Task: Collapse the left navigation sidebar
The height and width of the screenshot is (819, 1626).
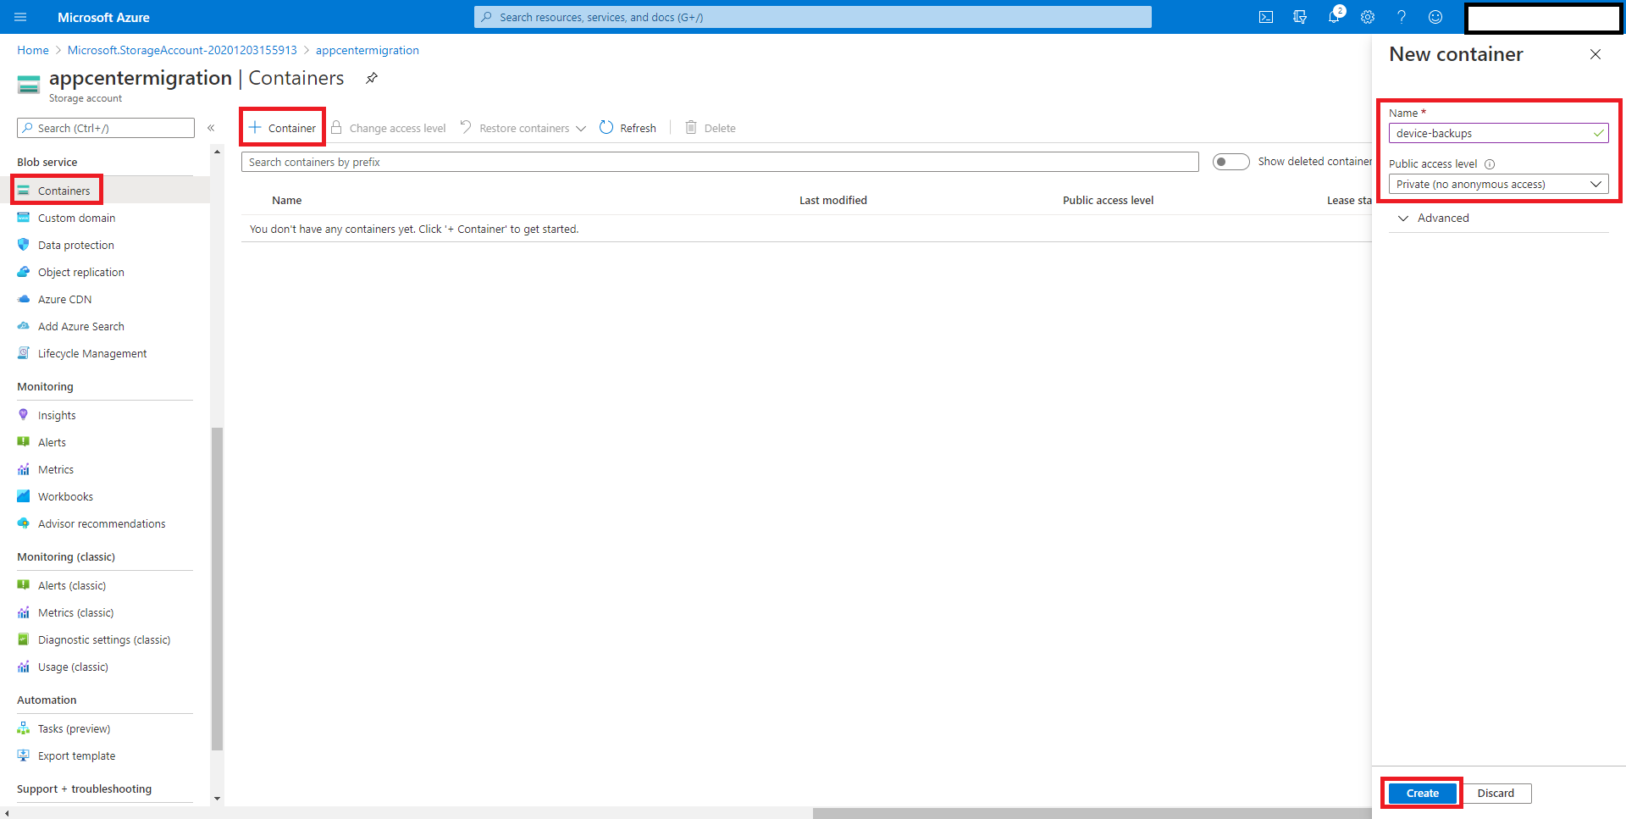Action: click(211, 128)
